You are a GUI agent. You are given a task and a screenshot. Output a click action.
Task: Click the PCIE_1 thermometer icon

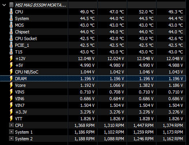(x=11, y=45)
